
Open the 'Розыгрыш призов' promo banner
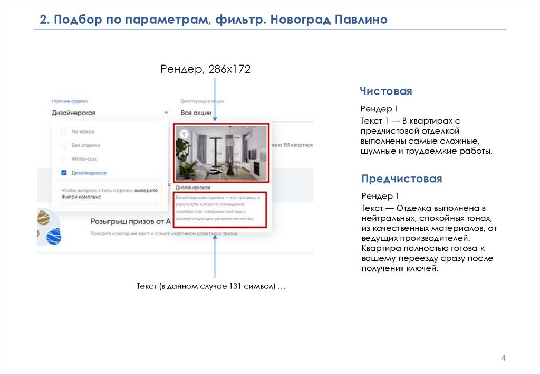(131, 222)
